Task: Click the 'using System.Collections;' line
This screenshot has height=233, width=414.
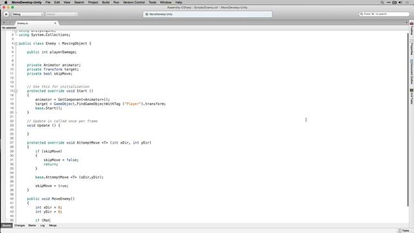Action: point(45,35)
